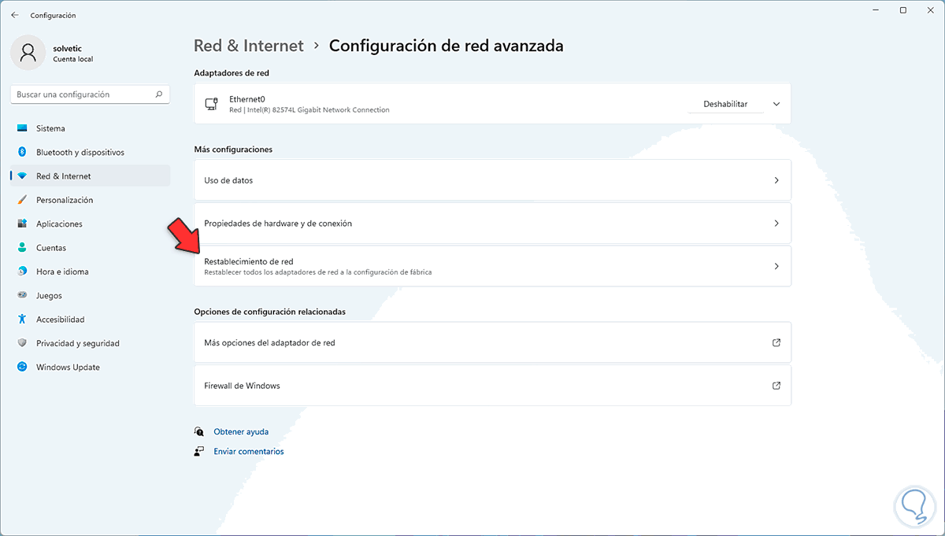Click Opciones de configuración relacionadas label

pyautogui.click(x=269, y=312)
